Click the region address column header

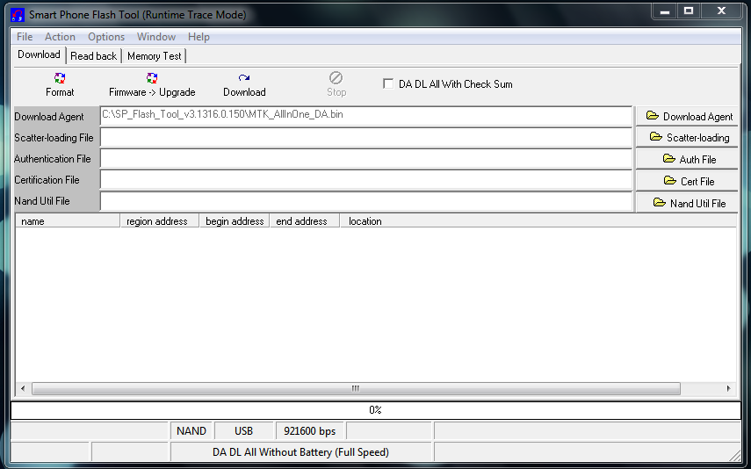[160, 220]
